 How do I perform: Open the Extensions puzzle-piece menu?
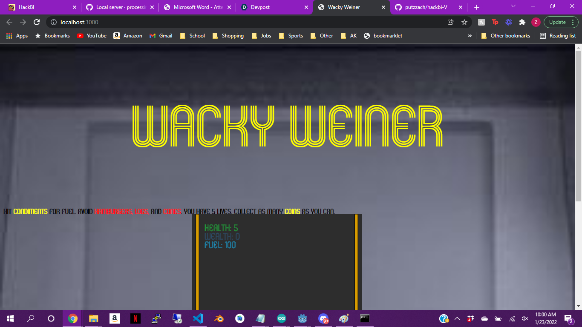point(522,22)
